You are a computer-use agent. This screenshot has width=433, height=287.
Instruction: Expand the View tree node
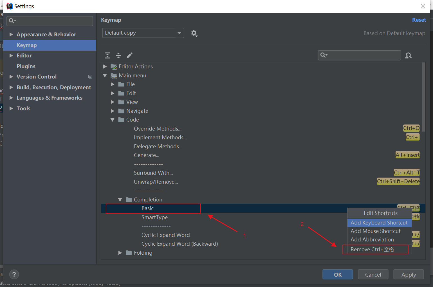pos(113,102)
